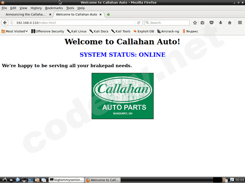Open the File menu
245x183 pixels.
4,8
